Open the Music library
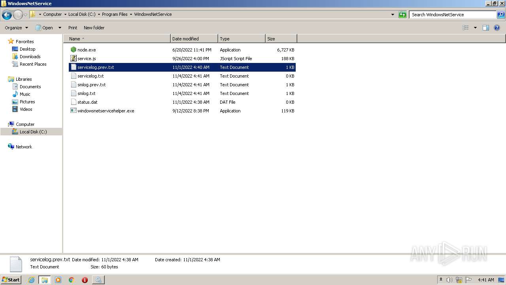 pos(25,94)
